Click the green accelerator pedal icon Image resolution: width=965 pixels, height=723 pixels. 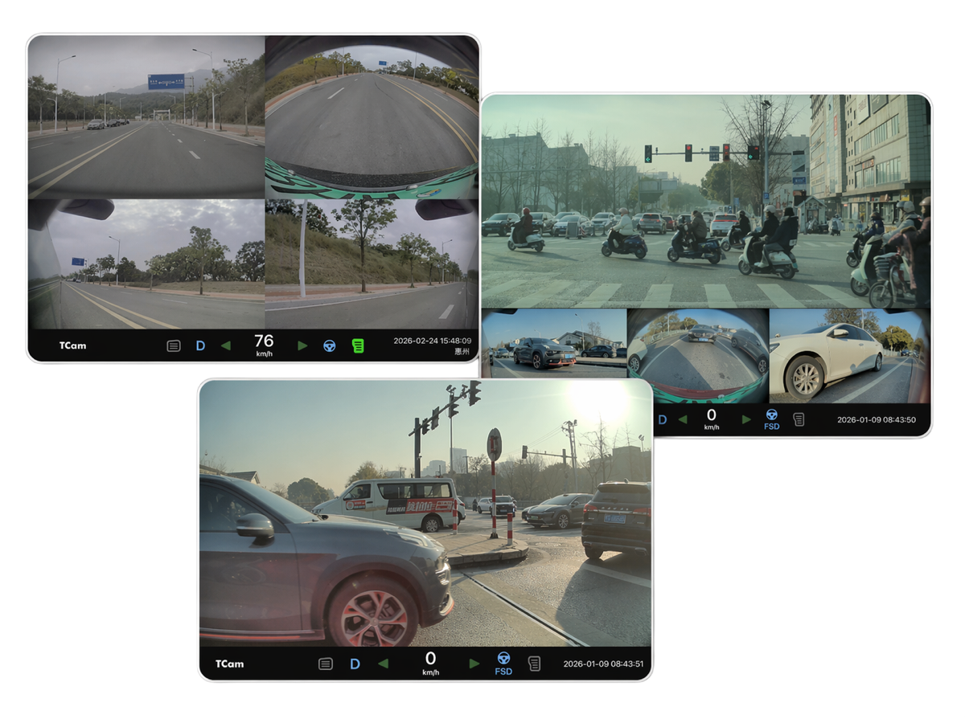358,345
